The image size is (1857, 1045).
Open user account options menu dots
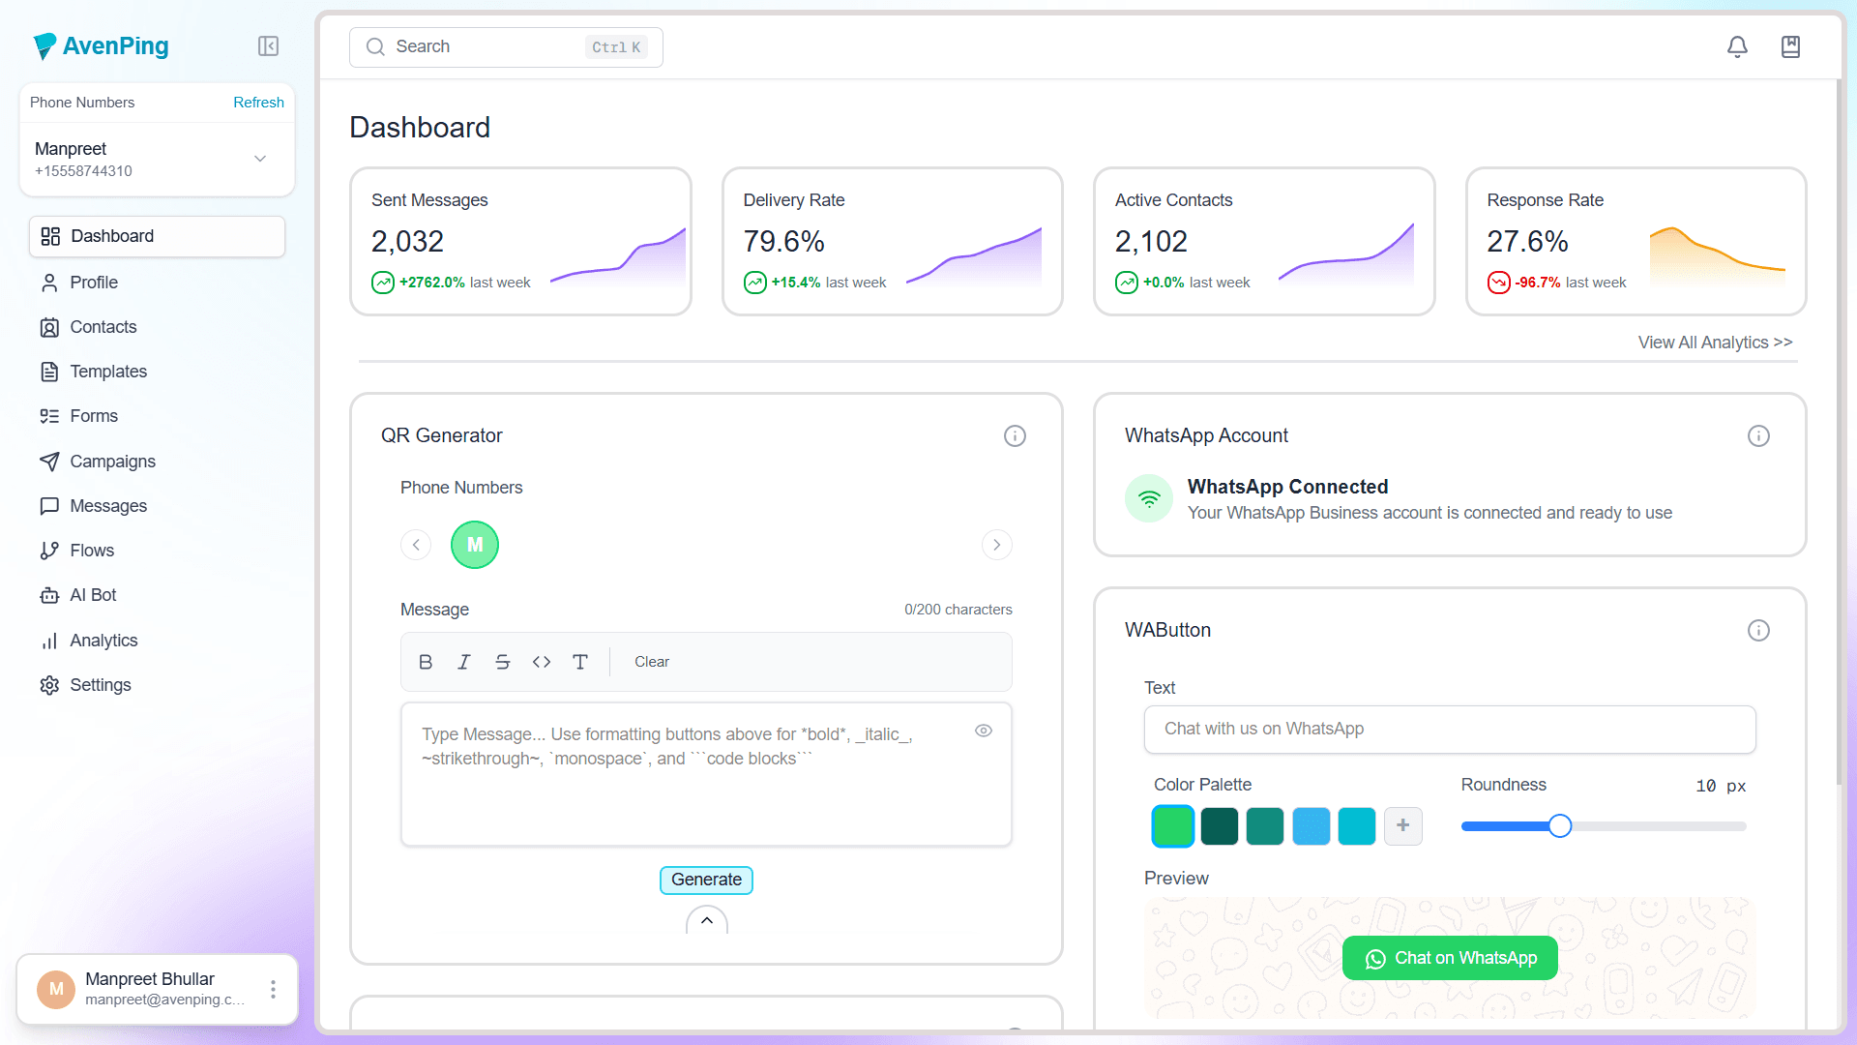[x=273, y=989]
